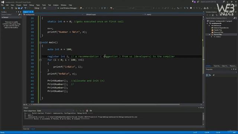
Task: Open the Test menu
Action: (49, 5)
